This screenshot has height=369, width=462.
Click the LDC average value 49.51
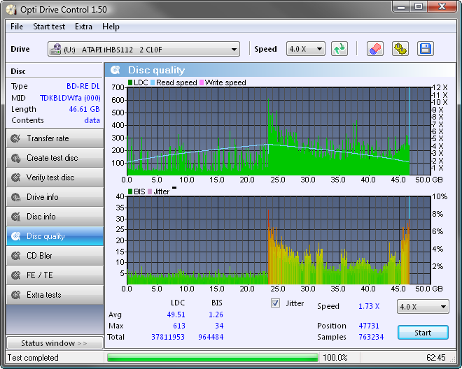tap(176, 314)
